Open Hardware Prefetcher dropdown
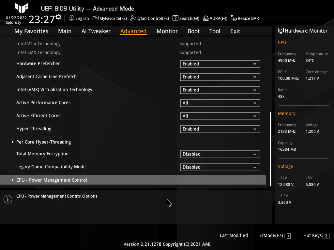Image resolution: width=334 pixels, height=250 pixels. click(220, 64)
